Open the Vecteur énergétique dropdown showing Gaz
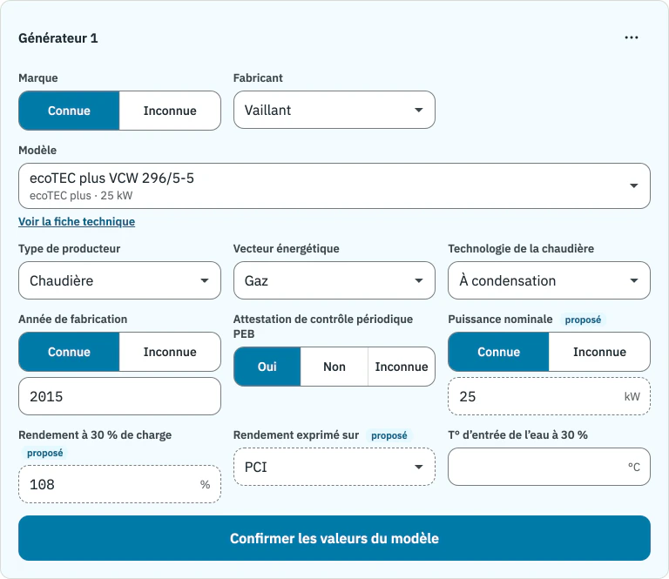669x579 pixels. [334, 280]
